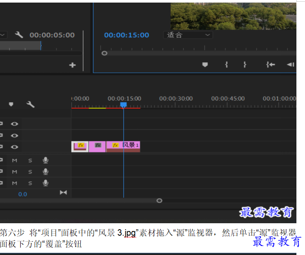
Task: Click source monitor playhead marker
Action: tap(41, 46)
